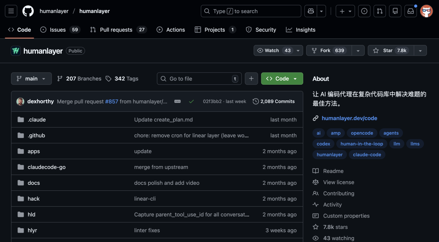This screenshot has height=242, width=439.
Task: Click the humanlayer repository logo icon
Action: [x=16, y=51]
